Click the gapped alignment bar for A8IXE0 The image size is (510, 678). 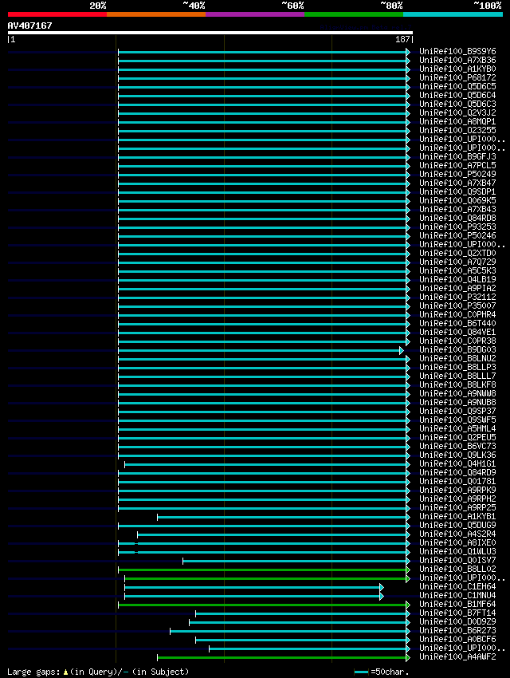pos(265,543)
